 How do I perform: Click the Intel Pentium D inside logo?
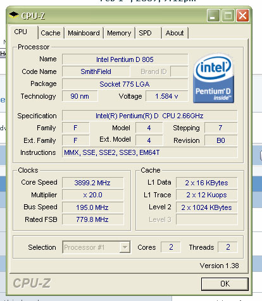tap(213, 78)
